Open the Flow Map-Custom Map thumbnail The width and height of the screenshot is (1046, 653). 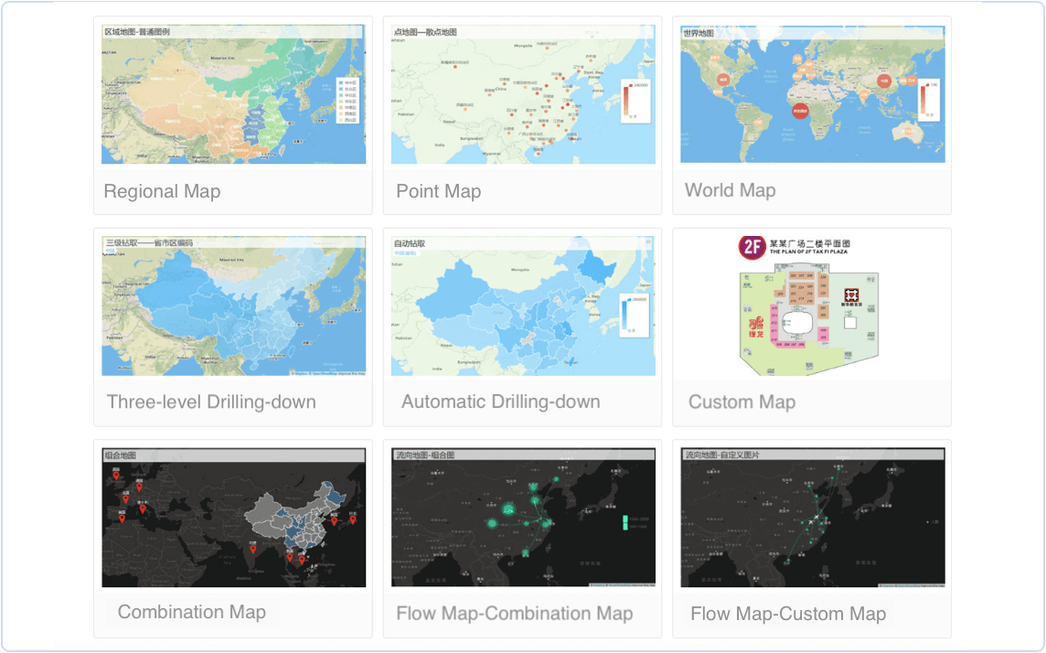point(813,518)
